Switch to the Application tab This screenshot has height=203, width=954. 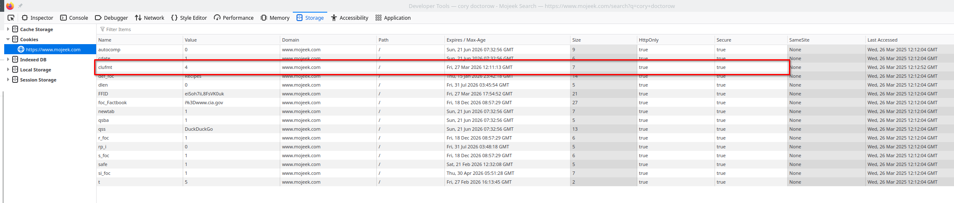point(393,18)
